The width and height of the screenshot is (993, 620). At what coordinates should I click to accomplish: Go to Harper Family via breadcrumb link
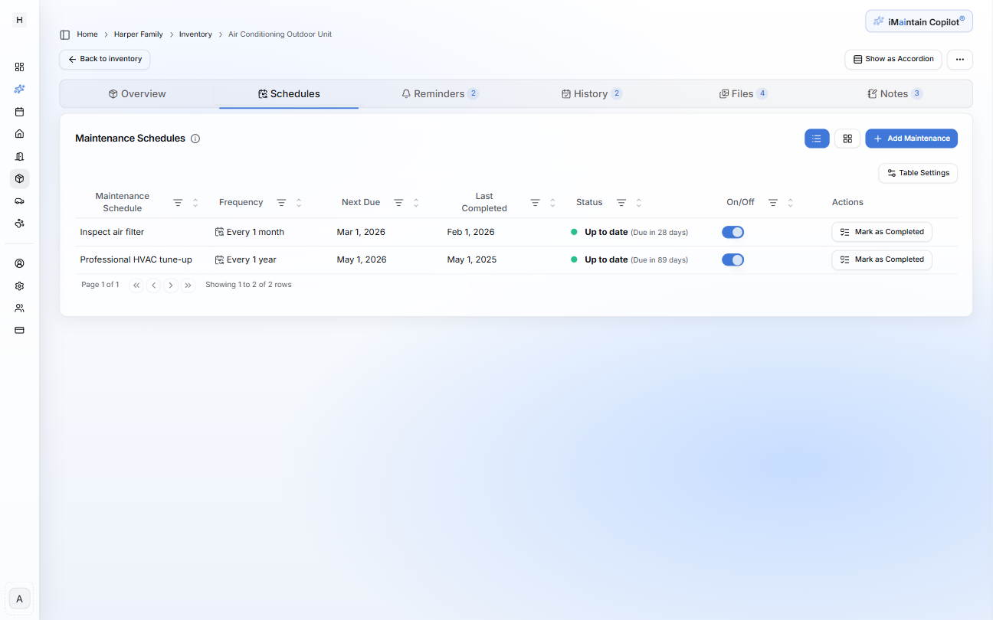(138, 34)
